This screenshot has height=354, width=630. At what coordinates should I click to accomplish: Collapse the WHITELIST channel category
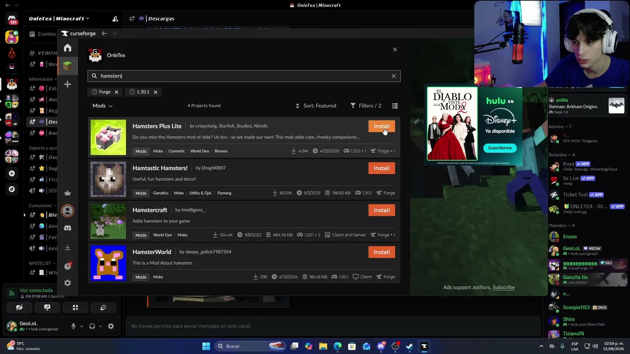[41, 263]
